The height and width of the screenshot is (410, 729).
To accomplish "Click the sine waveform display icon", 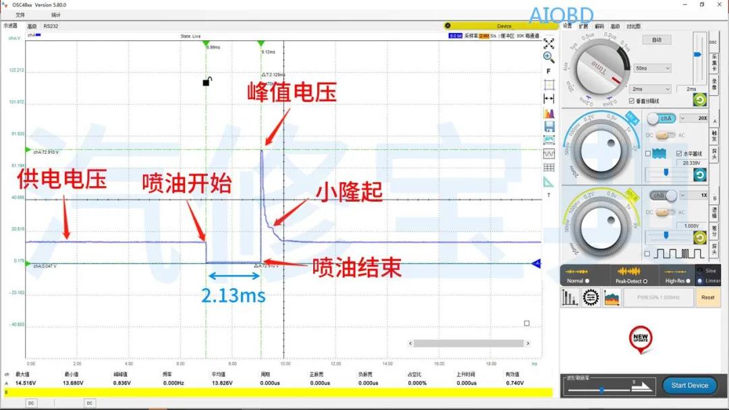I will (549, 154).
